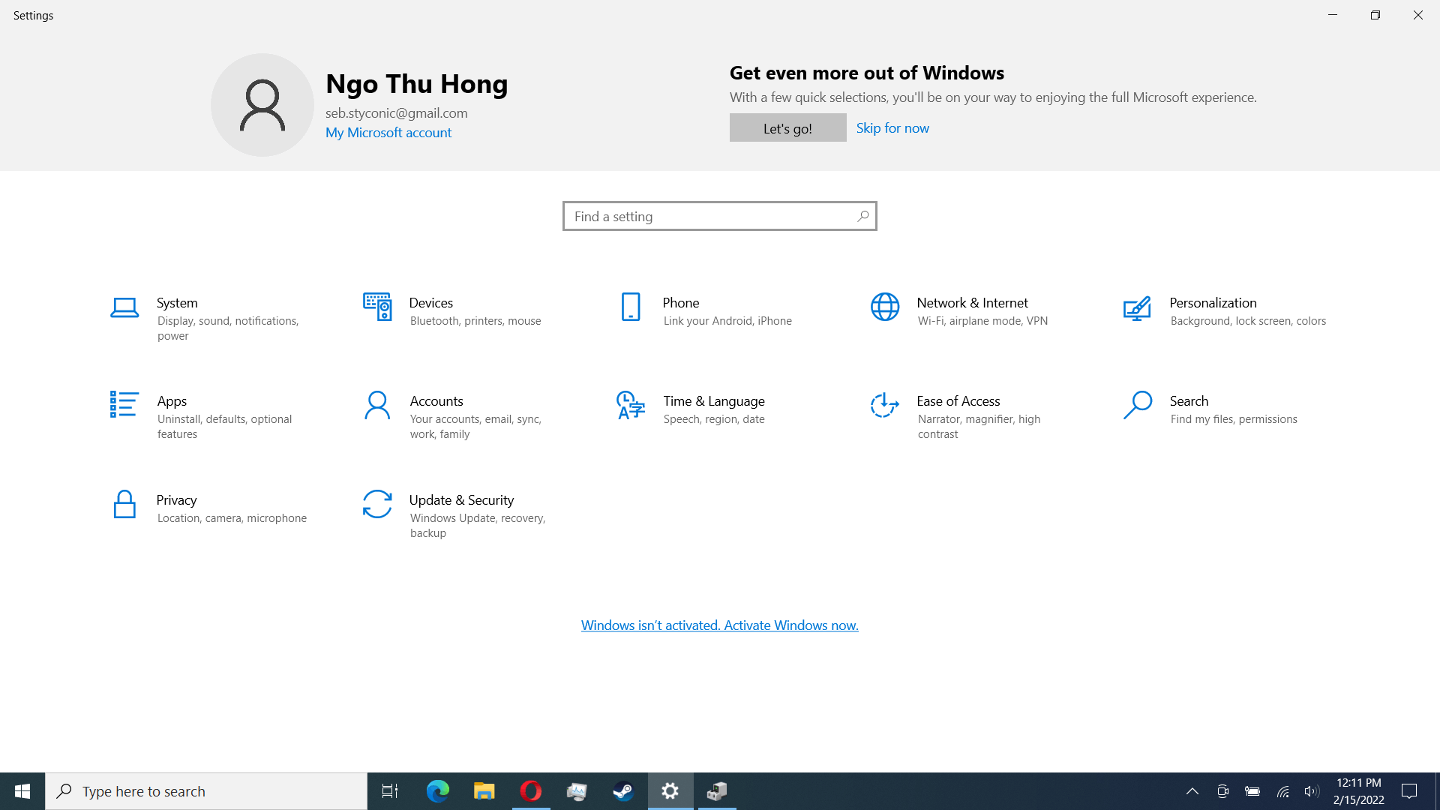Open the Search settings magnifier icon
The height and width of the screenshot is (810, 1440).
click(x=1138, y=405)
